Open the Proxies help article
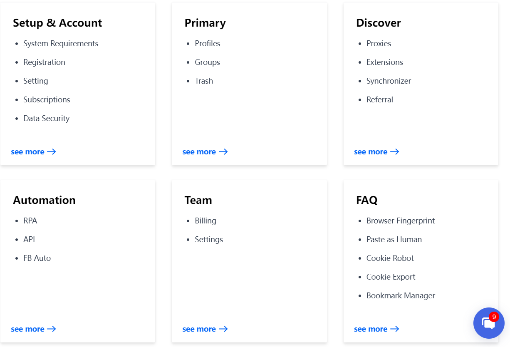The height and width of the screenshot is (347, 510). point(379,43)
